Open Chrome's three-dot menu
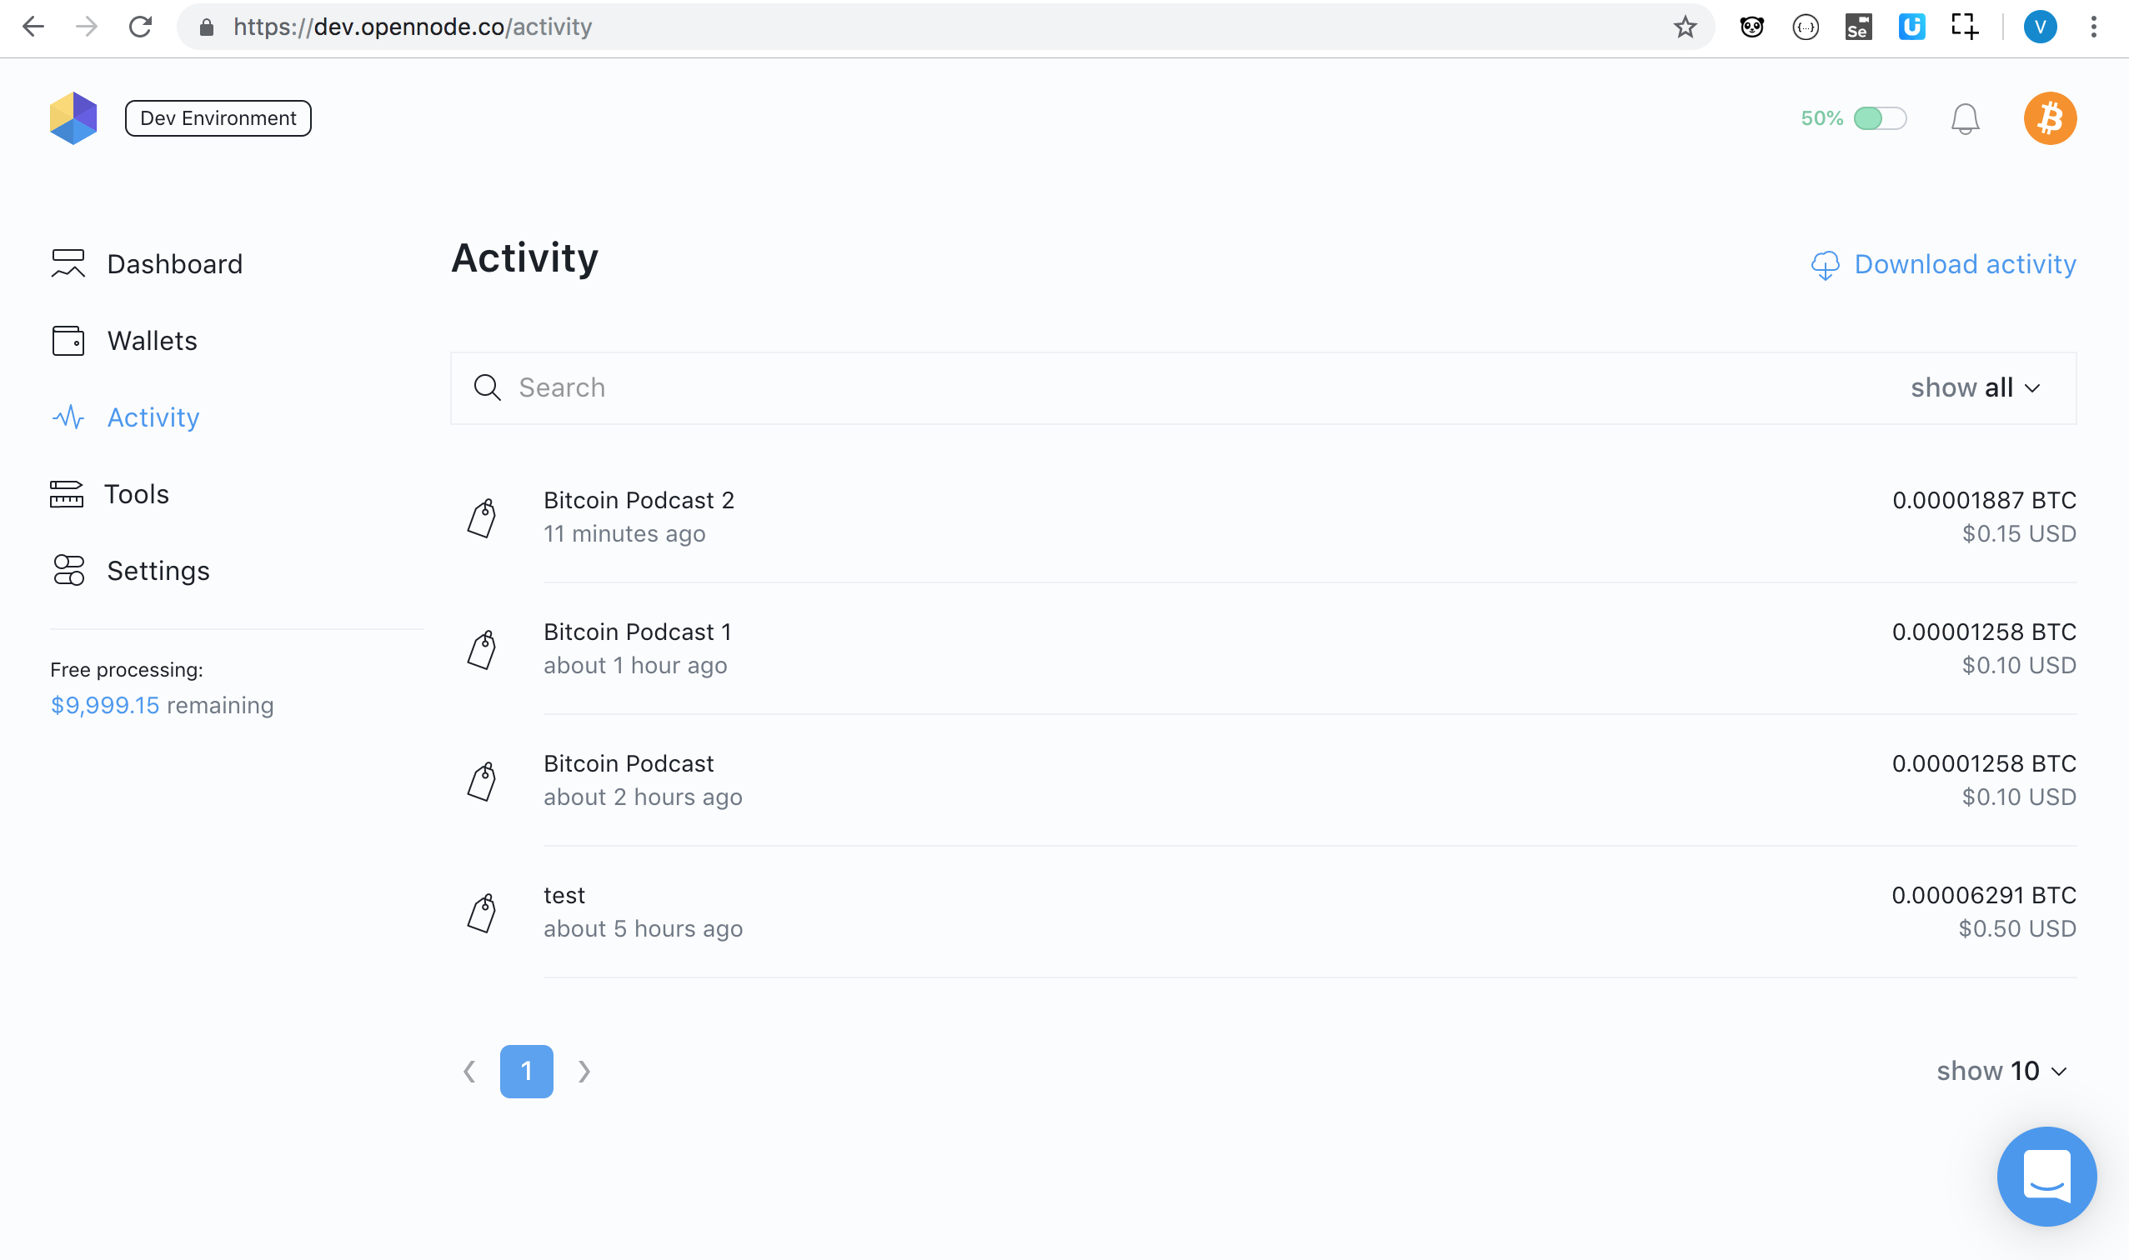2129x1260 pixels. coord(2093,27)
